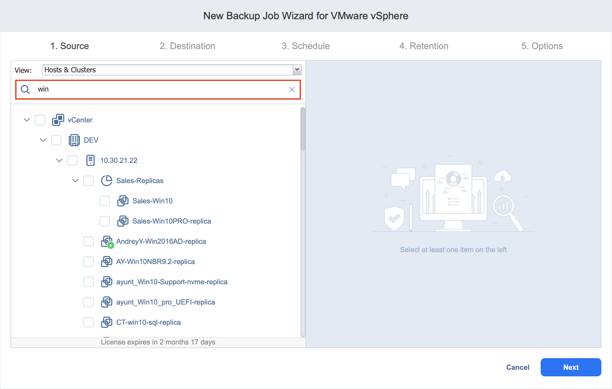Click the Next button
612x389 pixels.
point(571,367)
